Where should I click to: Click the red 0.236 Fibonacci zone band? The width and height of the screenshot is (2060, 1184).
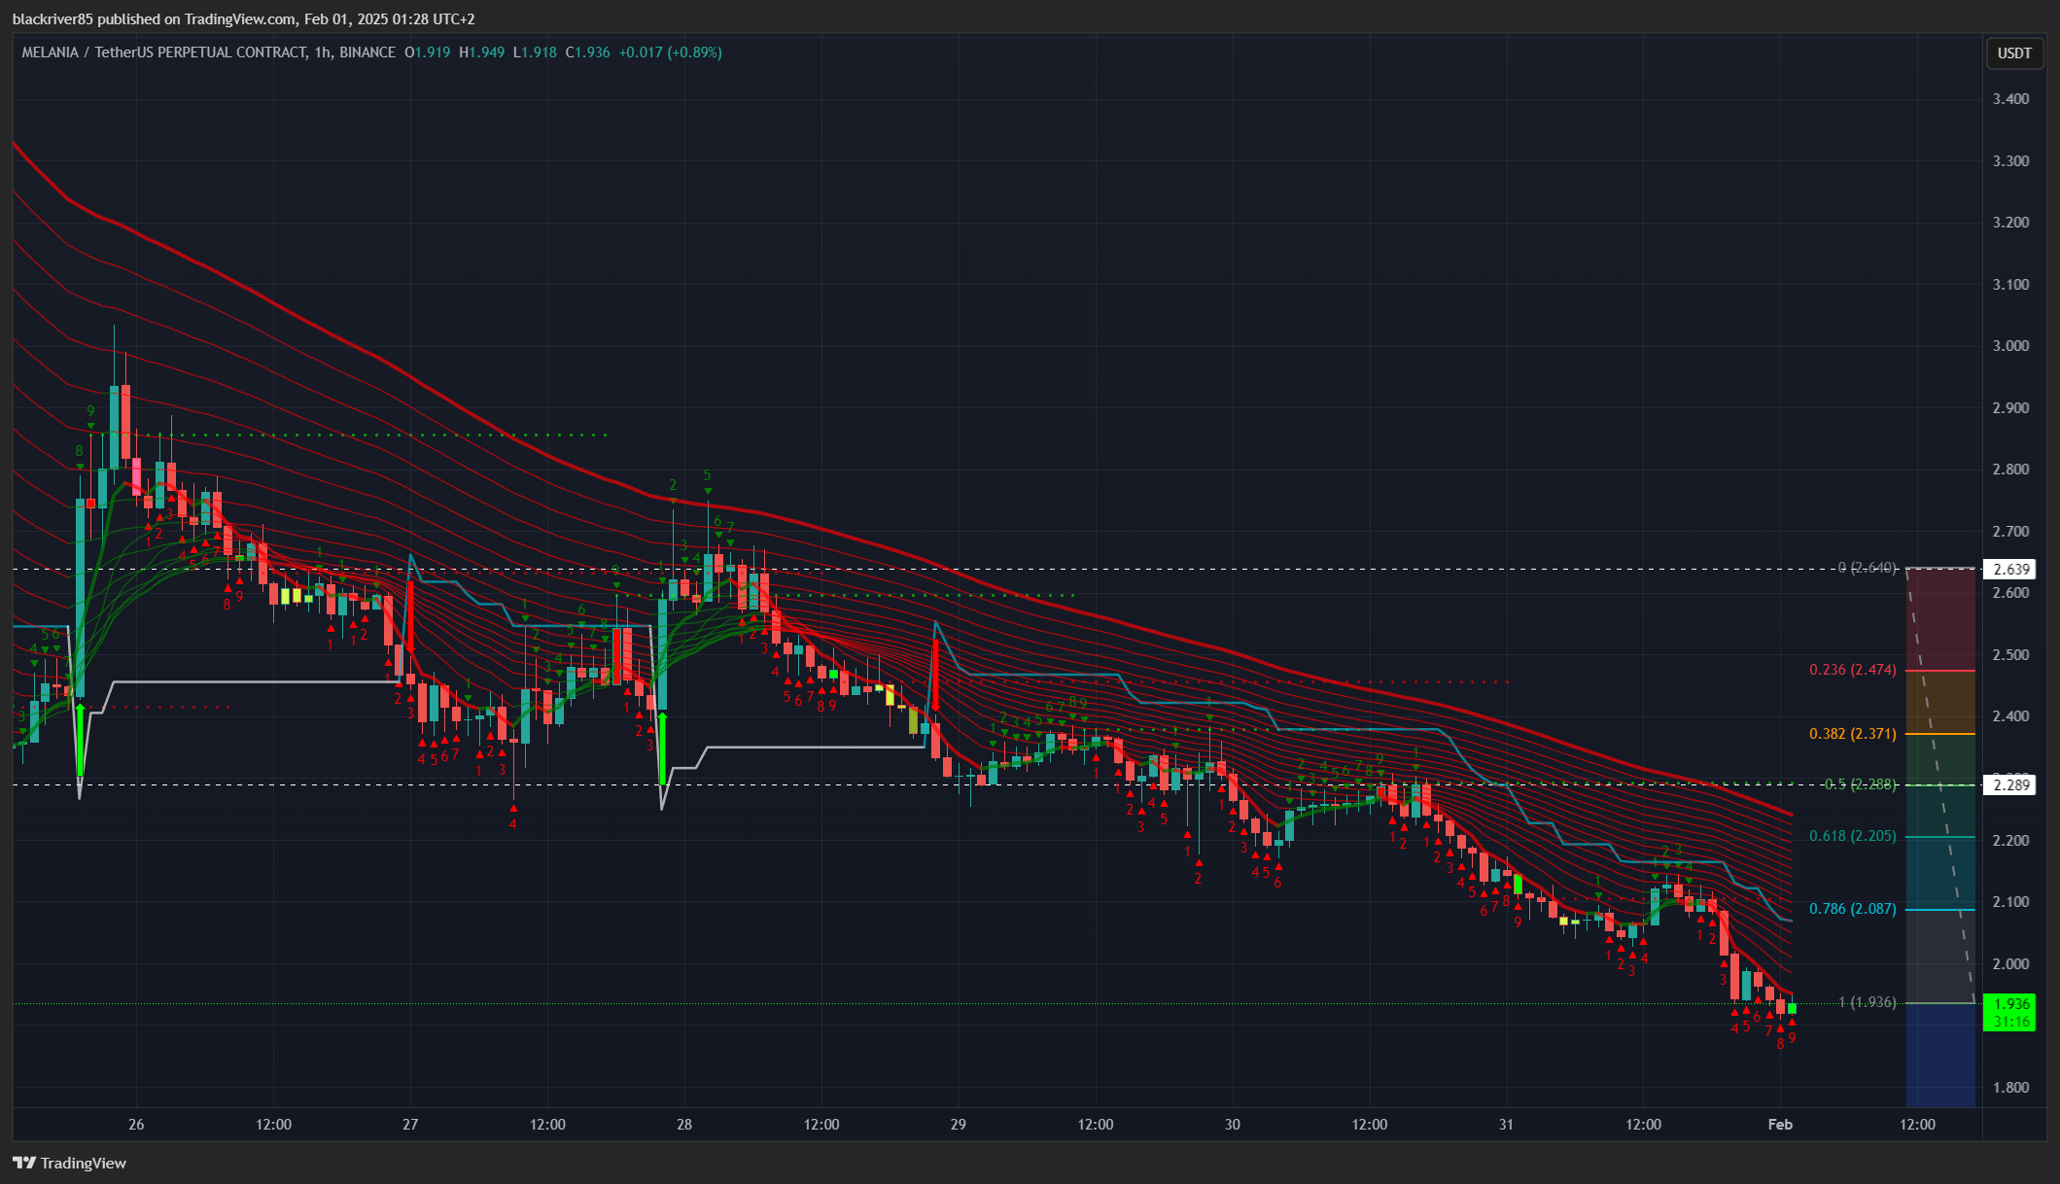coord(1940,619)
